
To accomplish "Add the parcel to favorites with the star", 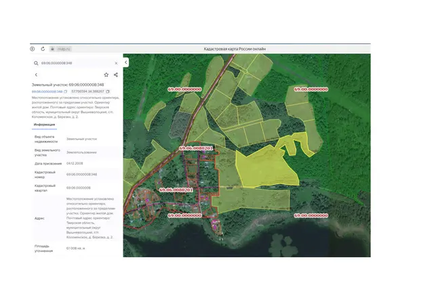I will click(106, 75).
